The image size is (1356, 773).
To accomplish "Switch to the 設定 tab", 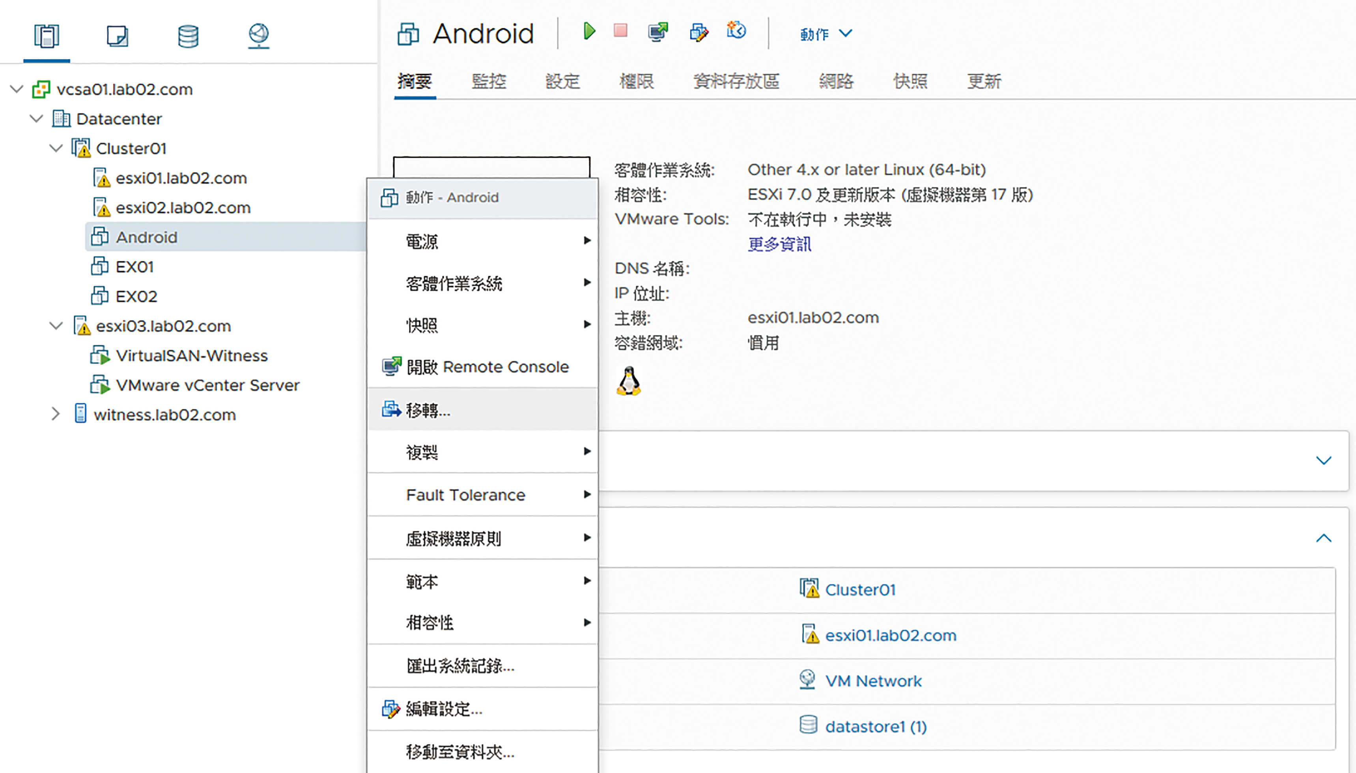I will (x=562, y=81).
